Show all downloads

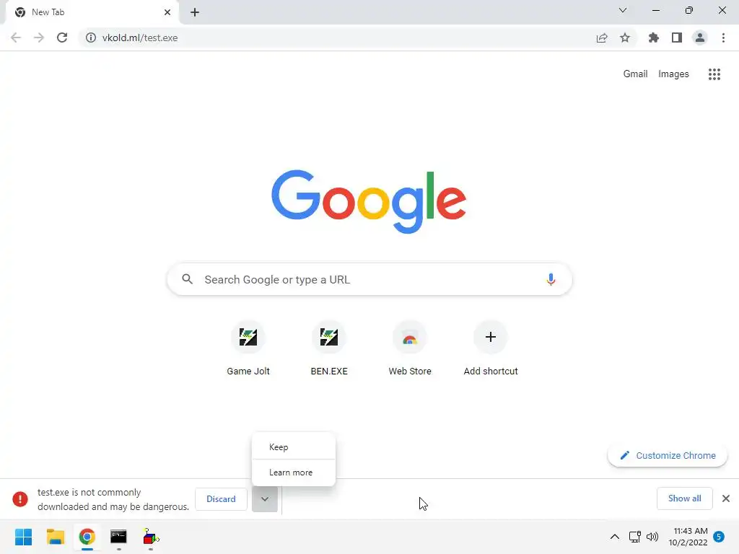coord(684,498)
